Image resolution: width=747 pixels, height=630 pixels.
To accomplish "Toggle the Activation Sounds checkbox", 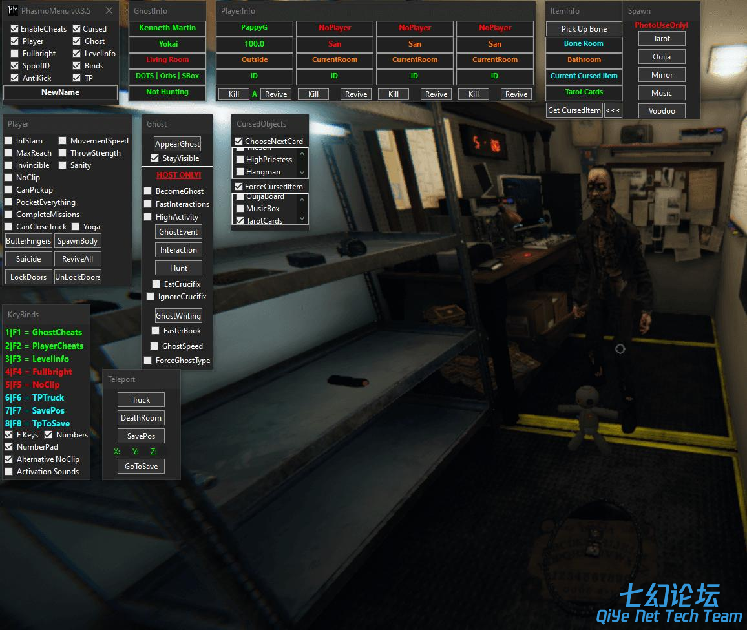I will pos(8,471).
